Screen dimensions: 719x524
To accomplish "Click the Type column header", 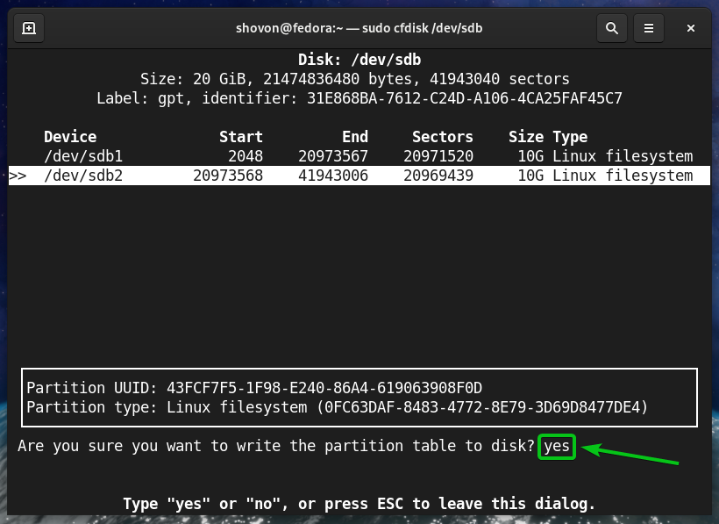I will tap(570, 137).
